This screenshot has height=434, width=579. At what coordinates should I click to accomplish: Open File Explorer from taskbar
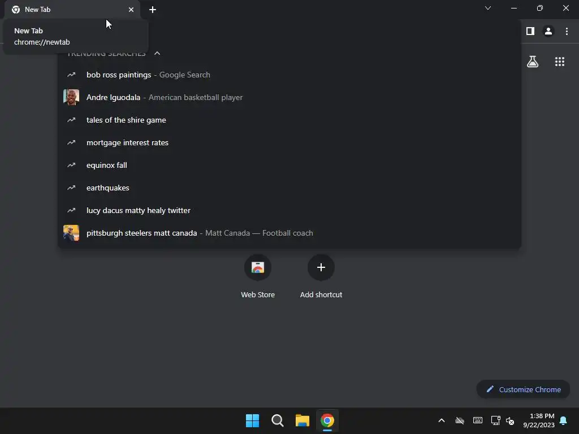[303, 420]
